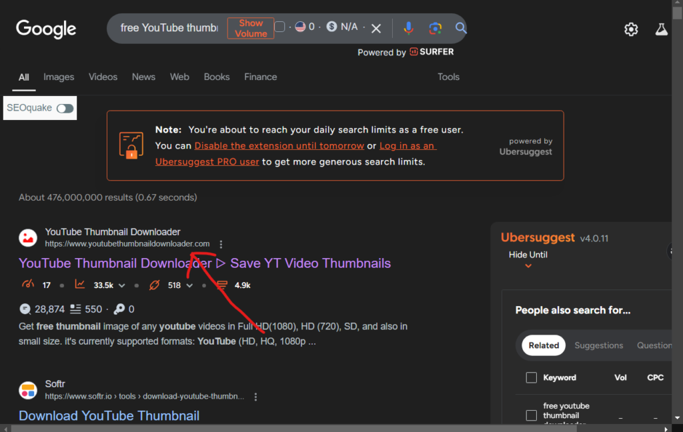
Task: Open the News search tab
Action: [x=143, y=77]
